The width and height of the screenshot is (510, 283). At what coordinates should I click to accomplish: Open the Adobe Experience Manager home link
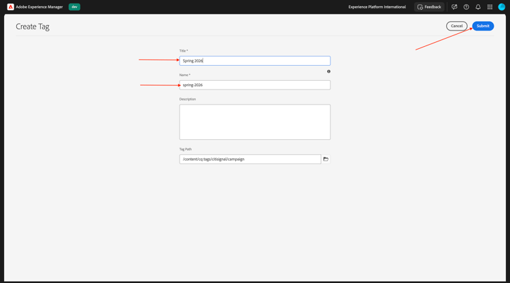pos(39,7)
